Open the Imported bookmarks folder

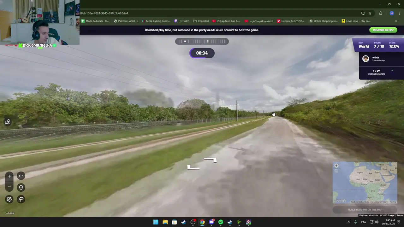coord(201,21)
